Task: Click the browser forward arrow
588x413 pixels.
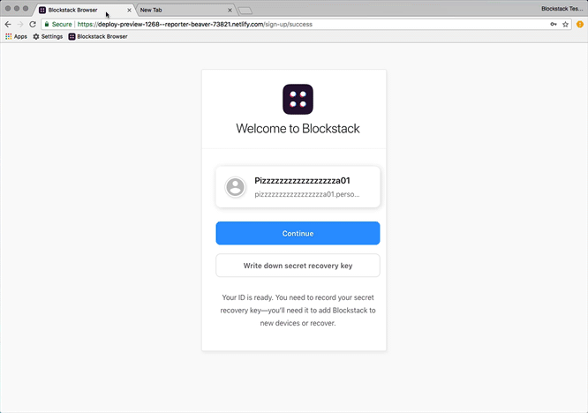Action: [x=20, y=25]
